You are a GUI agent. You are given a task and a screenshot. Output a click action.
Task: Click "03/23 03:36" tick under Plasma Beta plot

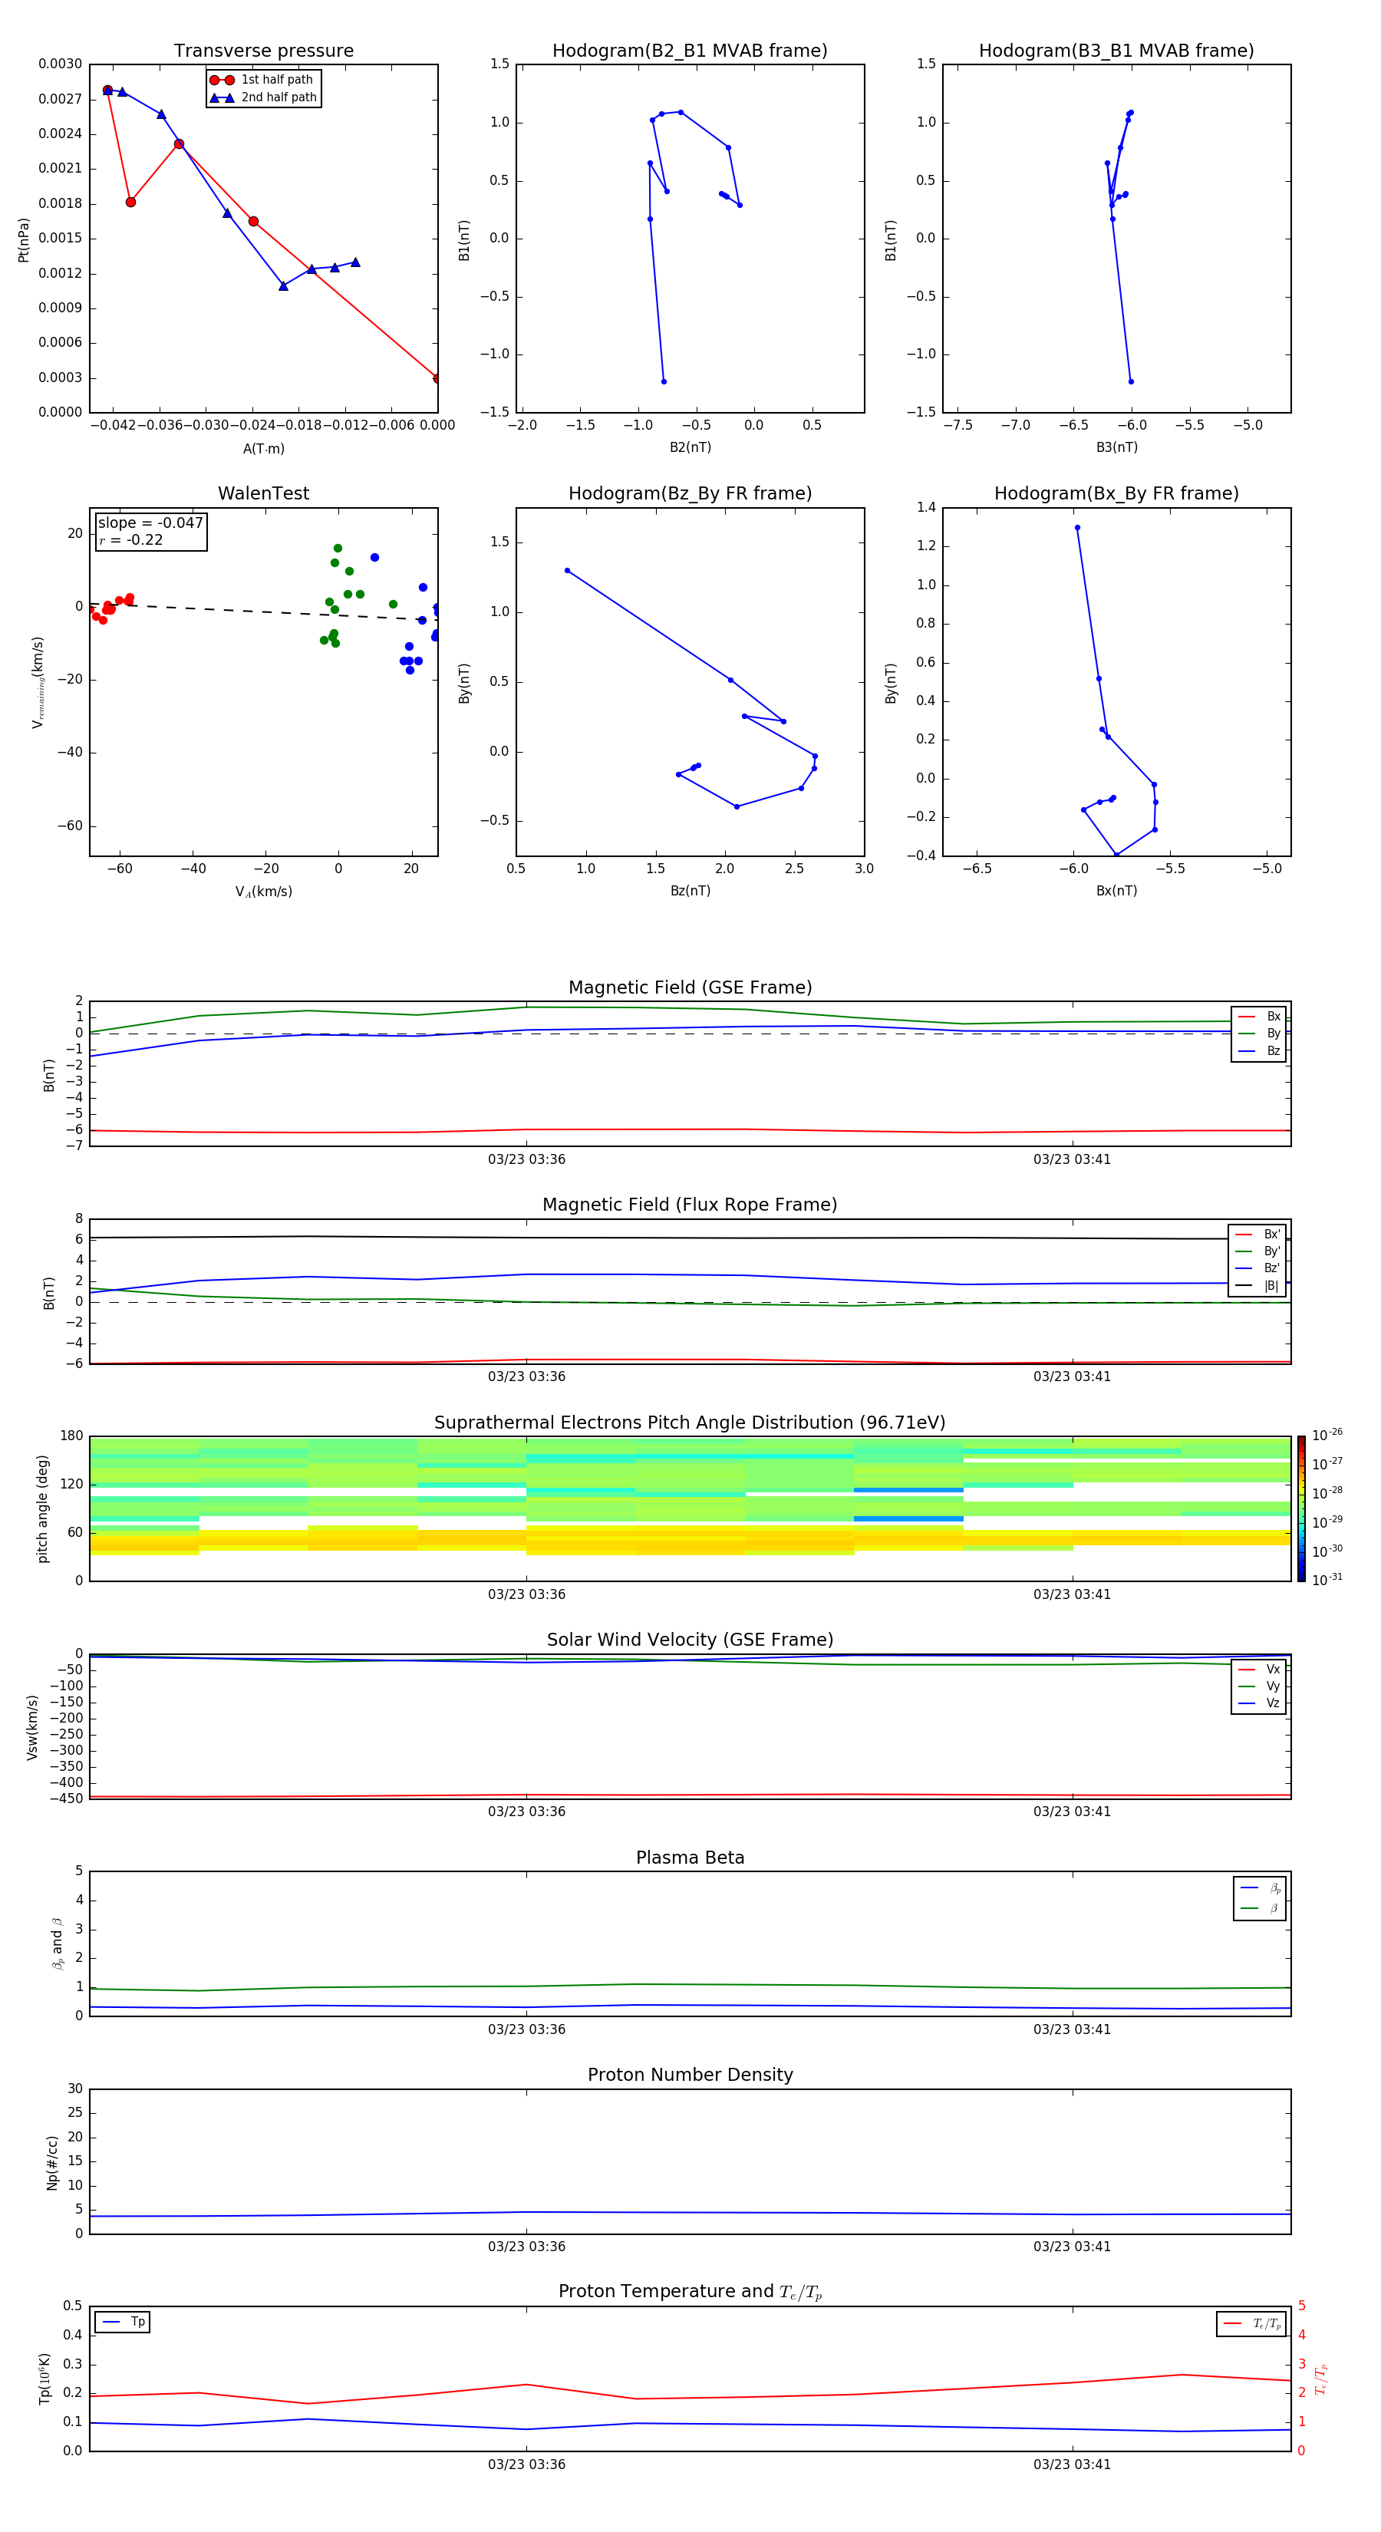[527, 2029]
